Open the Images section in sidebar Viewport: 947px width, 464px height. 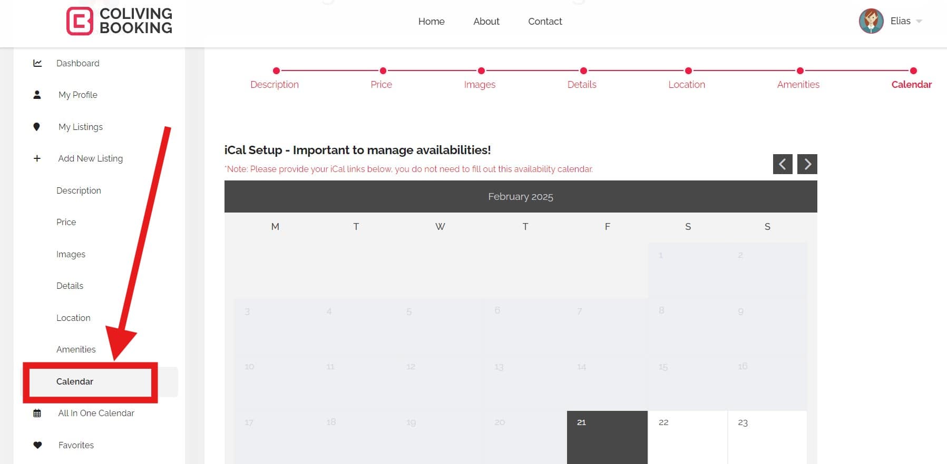tap(71, 254)
